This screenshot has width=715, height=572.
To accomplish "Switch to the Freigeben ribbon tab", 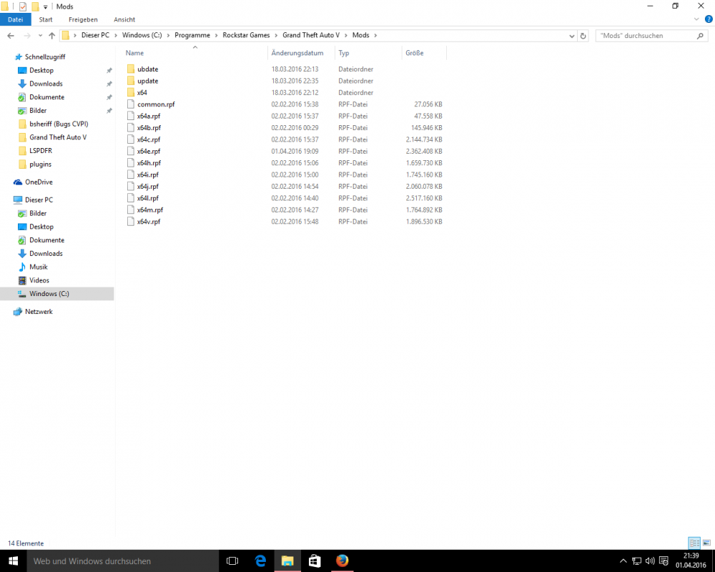I will 83,19.
